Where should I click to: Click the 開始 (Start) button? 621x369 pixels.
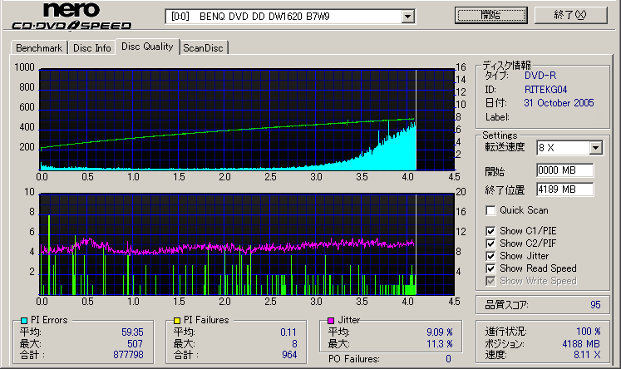pos(490,15)
